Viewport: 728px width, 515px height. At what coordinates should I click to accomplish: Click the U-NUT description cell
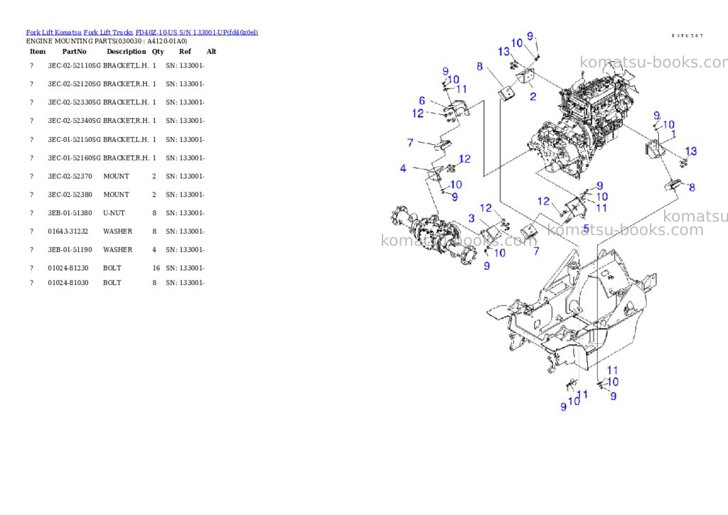point(114,213)
